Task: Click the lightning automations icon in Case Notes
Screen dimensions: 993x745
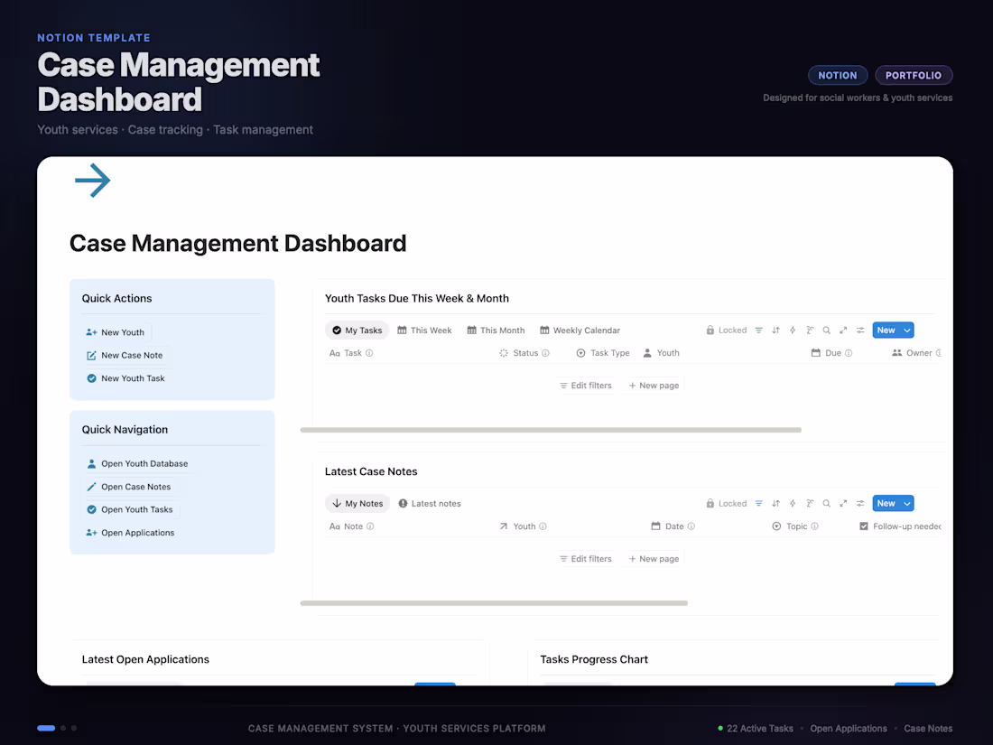Action: 793,504
